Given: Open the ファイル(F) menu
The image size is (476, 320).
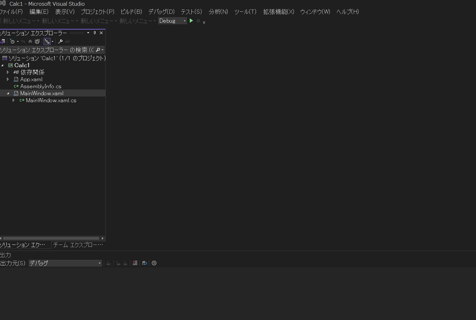Looking at the screenshot, I should pos(11,12).
